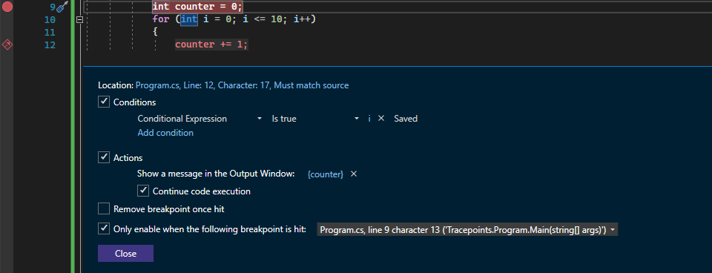
Task: Open the Is true dropdown
Action: pos(315,119)
